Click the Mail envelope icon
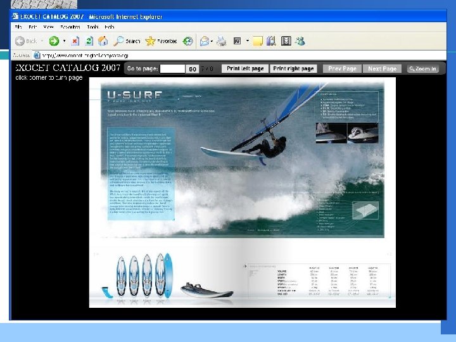This screenshot has height=342, width=456. click(x=205, y=41)
